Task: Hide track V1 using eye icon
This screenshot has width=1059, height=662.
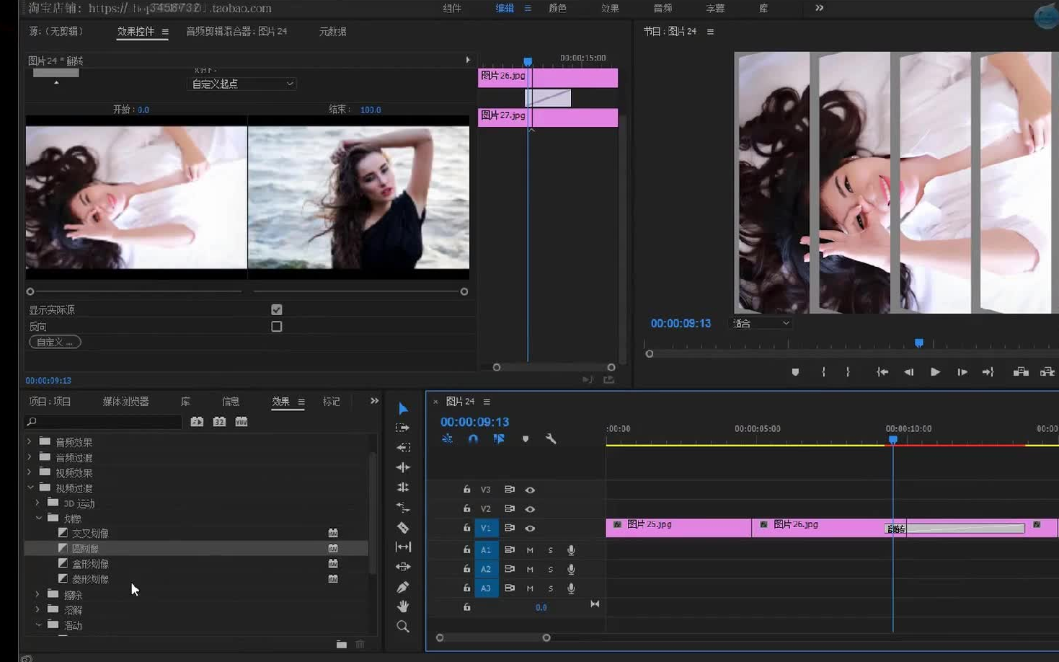Action: tap(530, 528)
